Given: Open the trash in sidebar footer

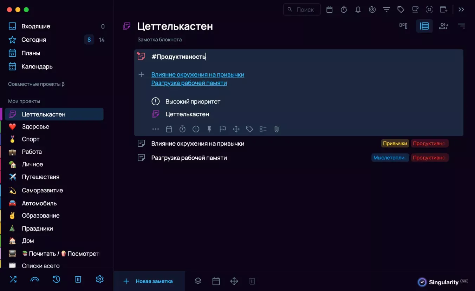Looking at the screenshot, I should tap(78, 279).
